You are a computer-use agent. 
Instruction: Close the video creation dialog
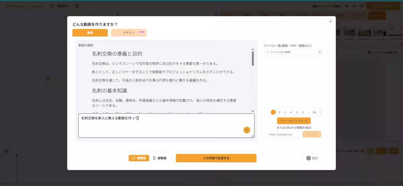330,21
